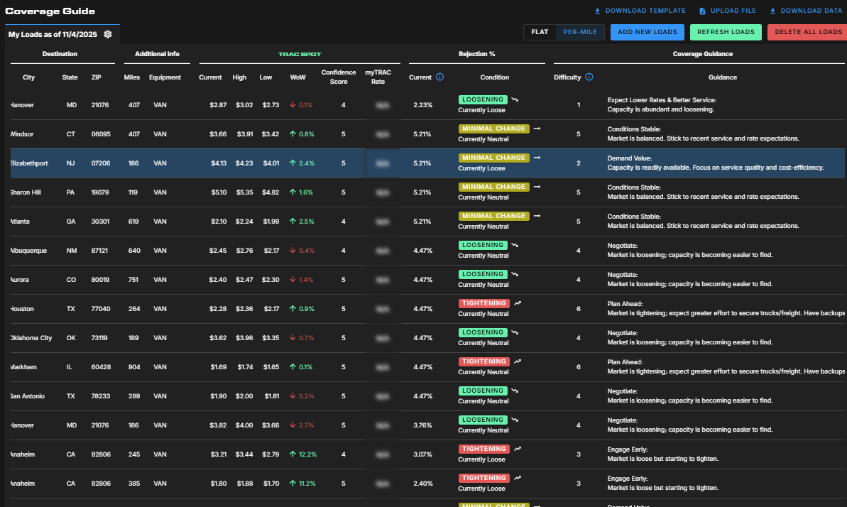Click the REFRESH LOADS button
Image resolution: width=847 pixels, height=507 pixels.
coord(726,32)
